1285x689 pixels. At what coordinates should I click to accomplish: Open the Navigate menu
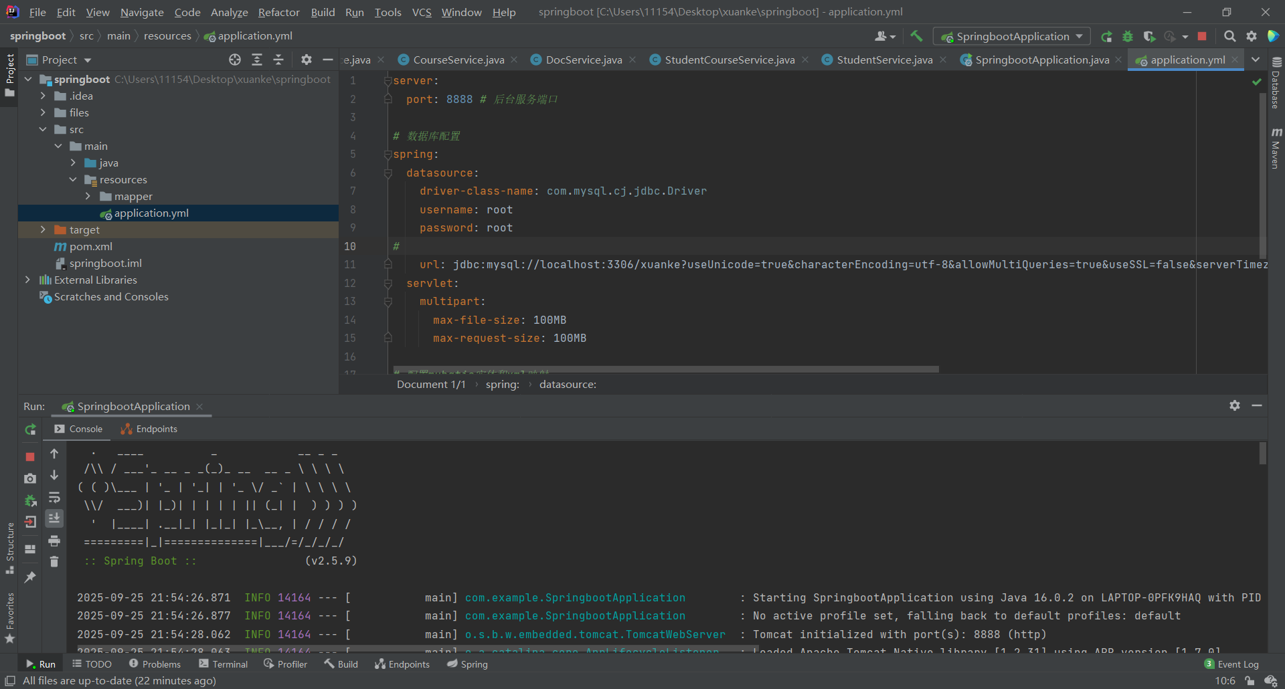tap(142, 12)
